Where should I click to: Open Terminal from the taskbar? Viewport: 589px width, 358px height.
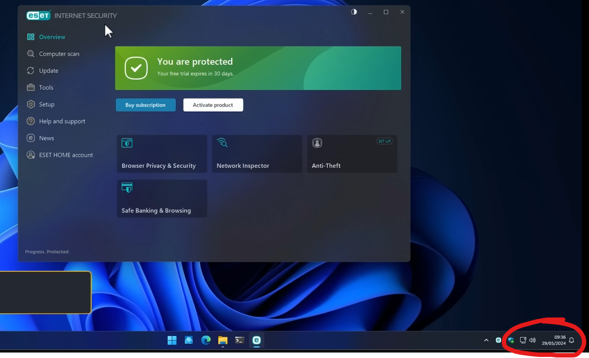pyautogui.click(x=239, y=340)
